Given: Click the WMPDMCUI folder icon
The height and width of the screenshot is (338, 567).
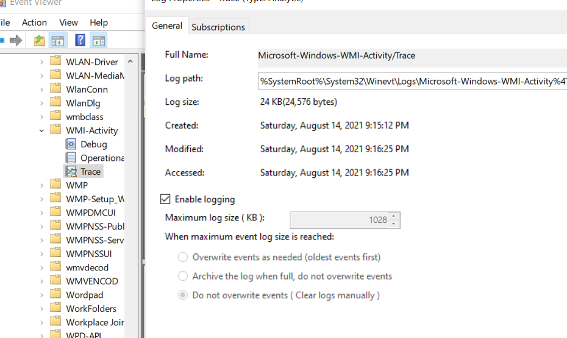Looking at the screenshot, I should click(55, 212).
